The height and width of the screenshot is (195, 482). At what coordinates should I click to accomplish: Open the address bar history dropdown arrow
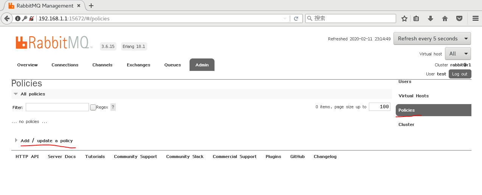285,18
